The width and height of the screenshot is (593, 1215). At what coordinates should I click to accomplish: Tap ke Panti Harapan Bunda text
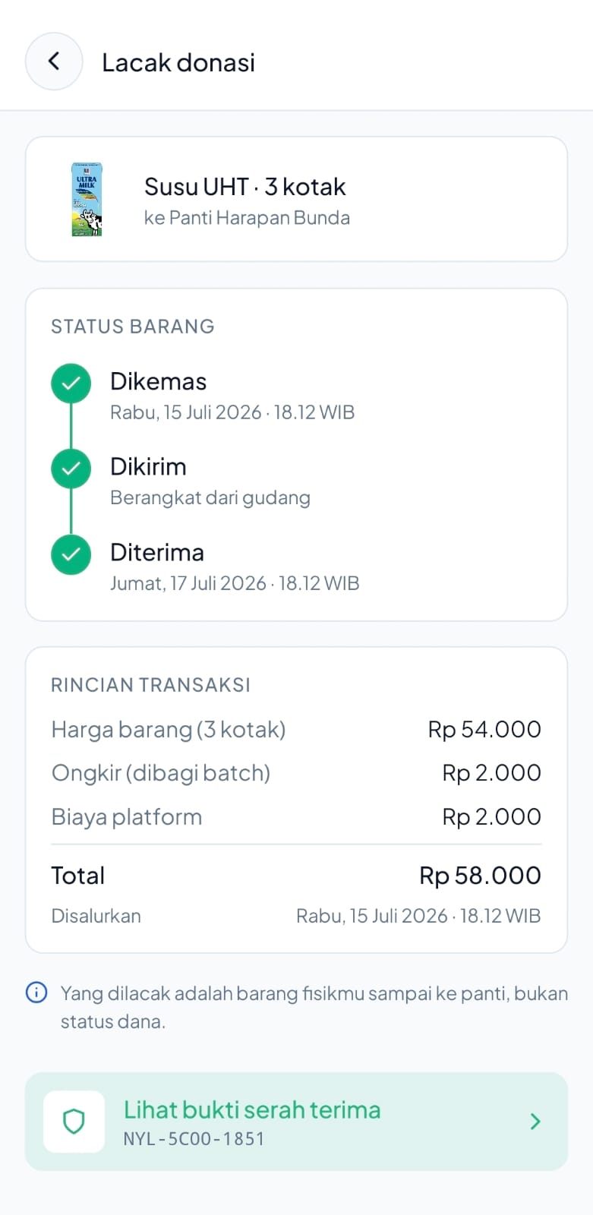click(247, 218)
